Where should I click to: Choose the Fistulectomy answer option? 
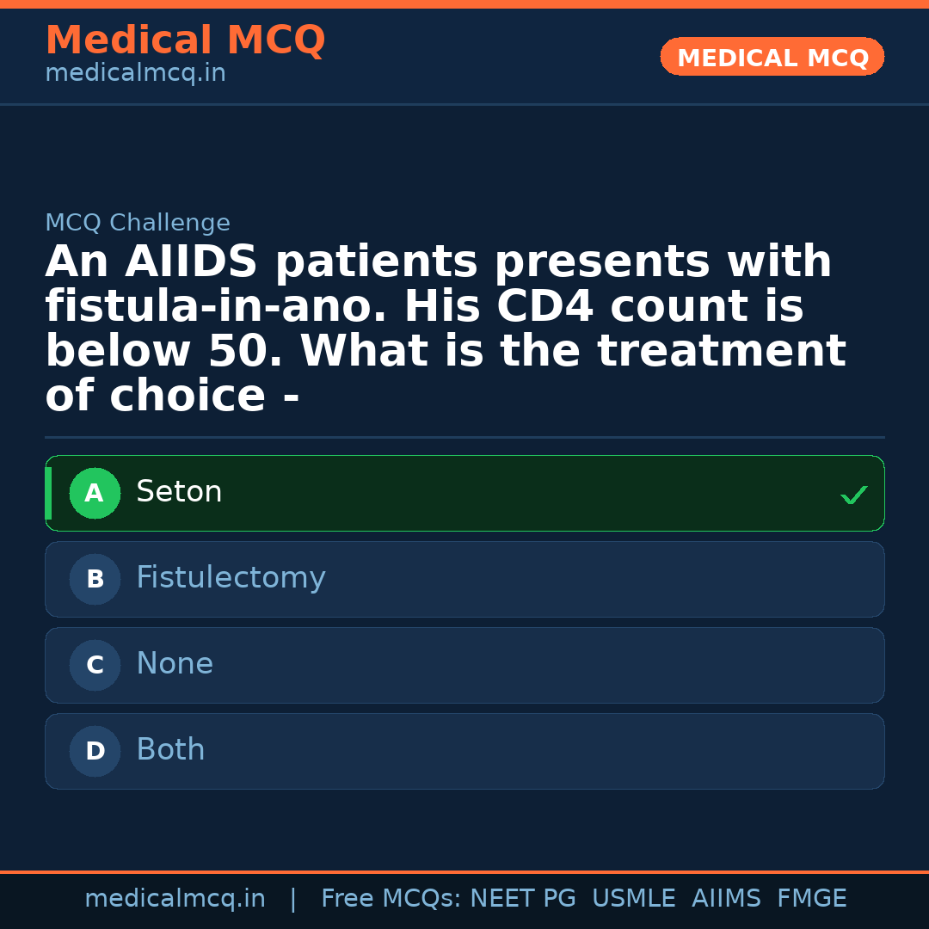pos(464,579)
